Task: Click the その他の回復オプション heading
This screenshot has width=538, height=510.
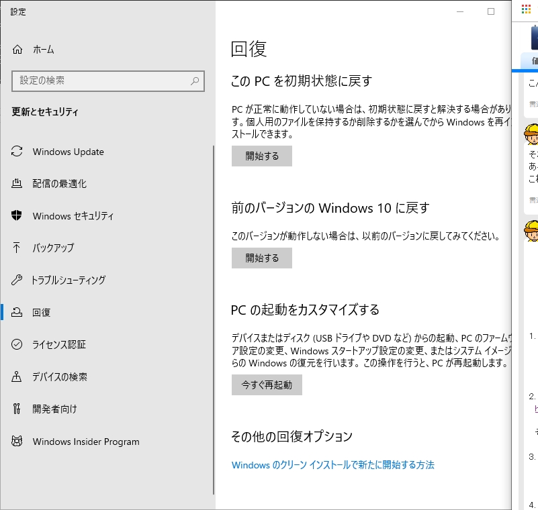Action: [x=292, y=436]
